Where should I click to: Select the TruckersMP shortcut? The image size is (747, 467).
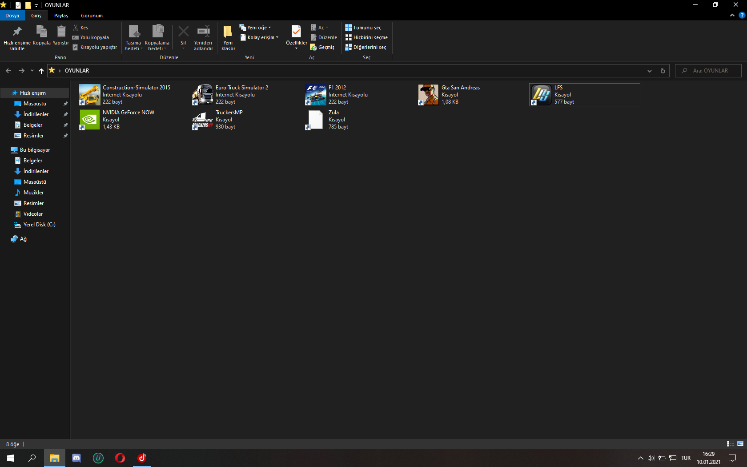coord(246,120)
